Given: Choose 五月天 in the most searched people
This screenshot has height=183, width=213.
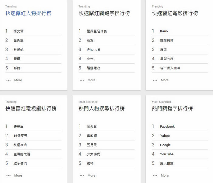Looking at the screenshot, I should 92,145.
